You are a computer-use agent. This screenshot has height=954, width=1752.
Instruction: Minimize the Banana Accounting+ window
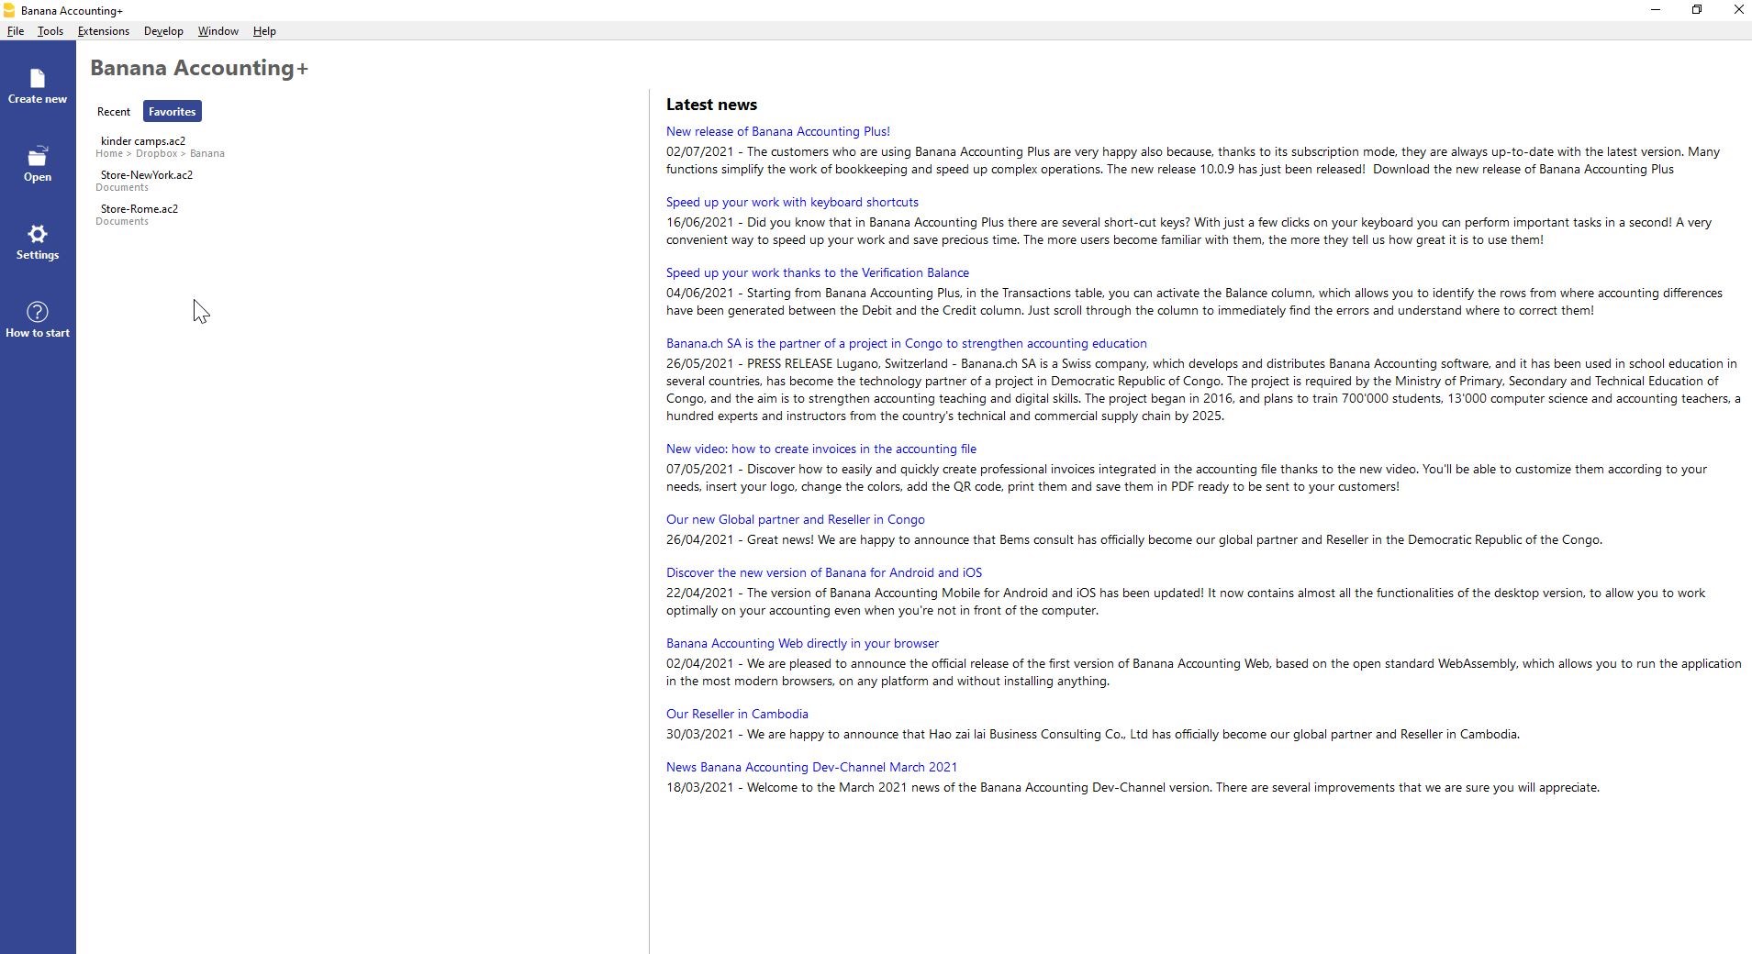click(x=1656, y=10)
